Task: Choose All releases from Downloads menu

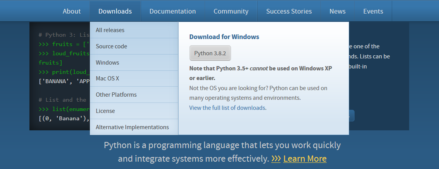Action: tap(134, 30)
